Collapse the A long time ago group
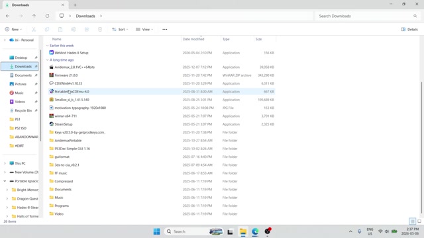Image resolution: width=424 pixels, height=238 pixels. click(x=47, y=60)
